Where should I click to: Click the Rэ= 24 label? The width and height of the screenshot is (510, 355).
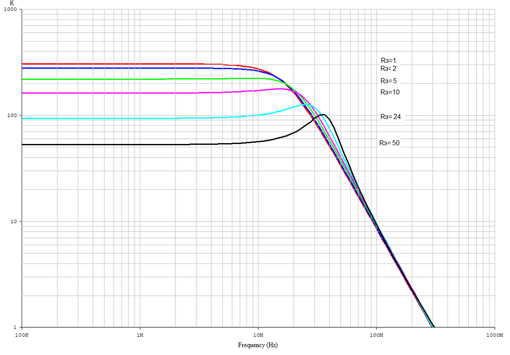click(391, 117)
